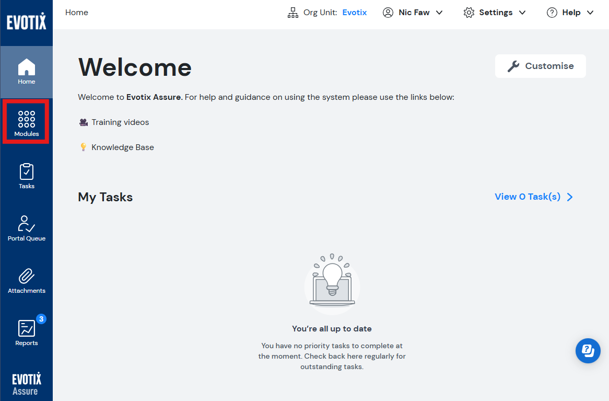This screenshot has height=401, width=609.
Task: Click the Org Unit label text
Action: tap(320, 13)
